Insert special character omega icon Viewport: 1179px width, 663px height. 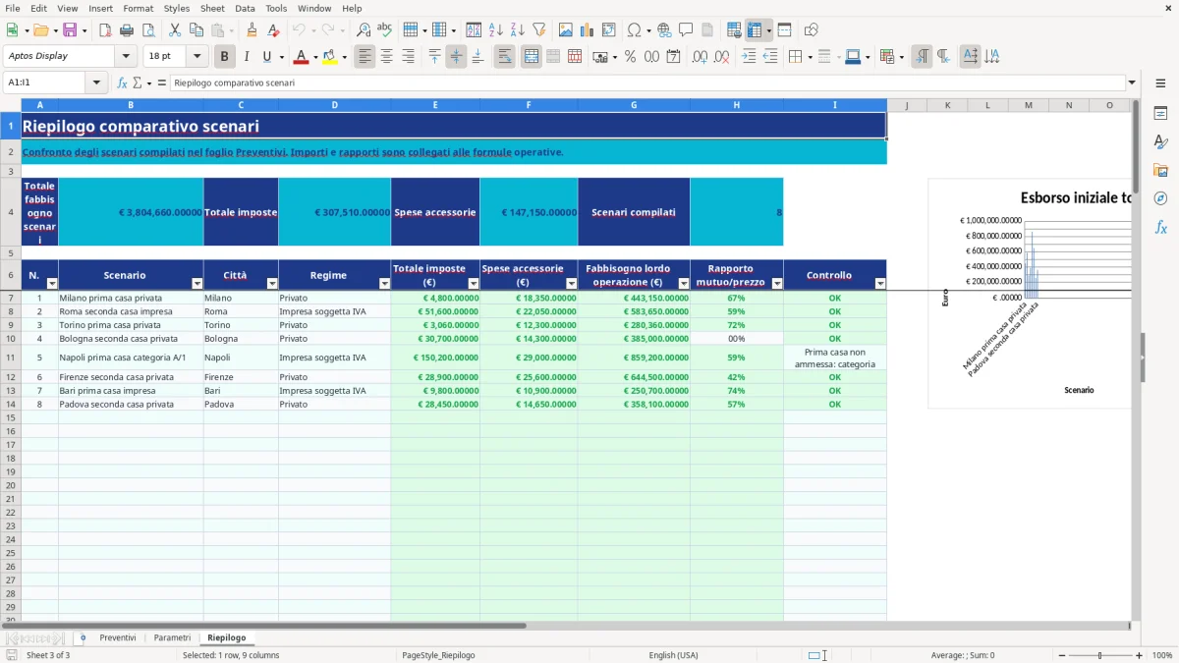click(634, 30)
